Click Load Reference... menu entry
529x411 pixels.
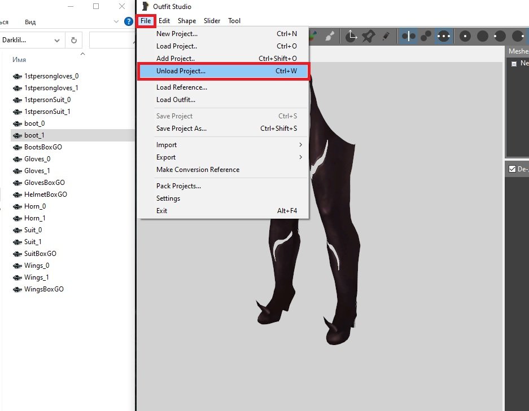tap(181, 87)
